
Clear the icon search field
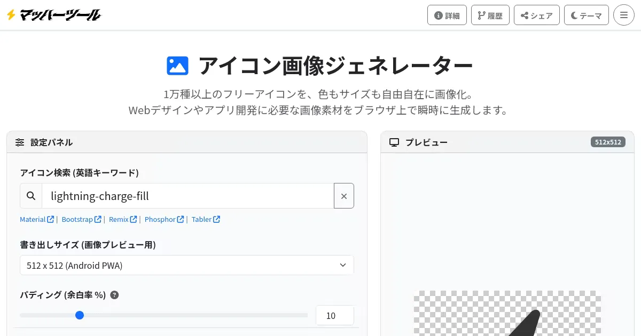point(343,196)
